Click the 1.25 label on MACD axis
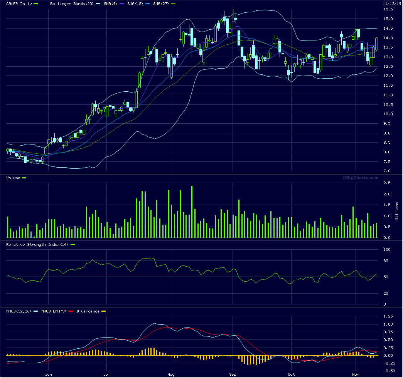The image size is (403, 378). (x=388, y=316)
